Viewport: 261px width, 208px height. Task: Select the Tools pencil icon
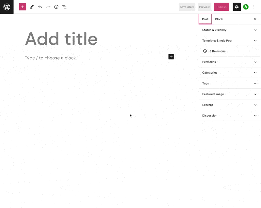(x=32, y=7)
